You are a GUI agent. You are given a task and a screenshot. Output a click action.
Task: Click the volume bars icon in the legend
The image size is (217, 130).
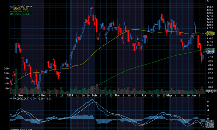[11, 14]
